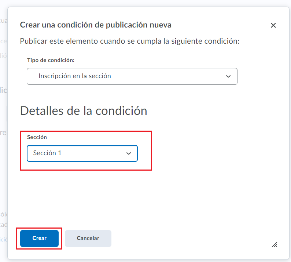Screen dimensions: 291x262
Task: Click the 'Detalles de la condición' heading
Action: tap(84, 110)
